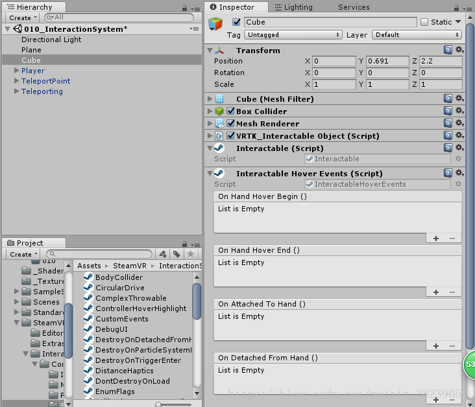Click the Inspector vertical scrollbar
The image size is (475, 407).
click(470, 187)
